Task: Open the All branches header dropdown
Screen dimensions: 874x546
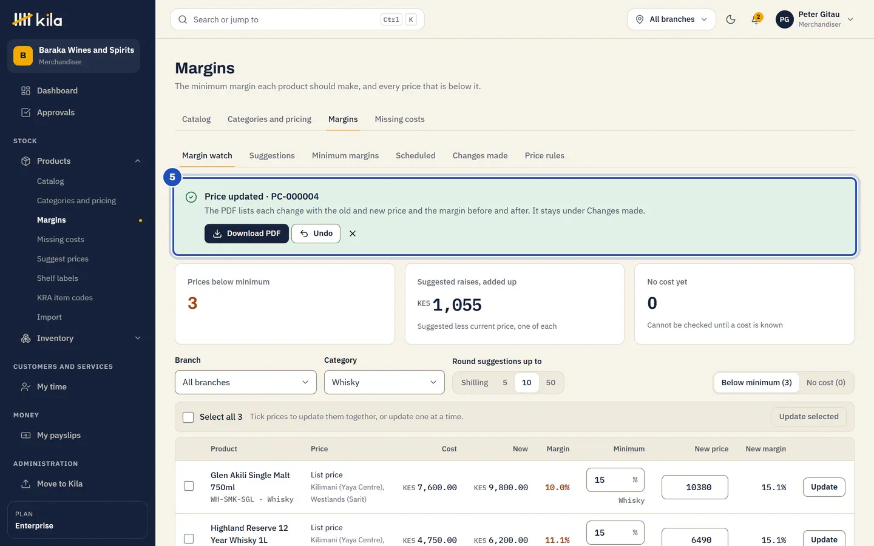Action: [671, 19]
